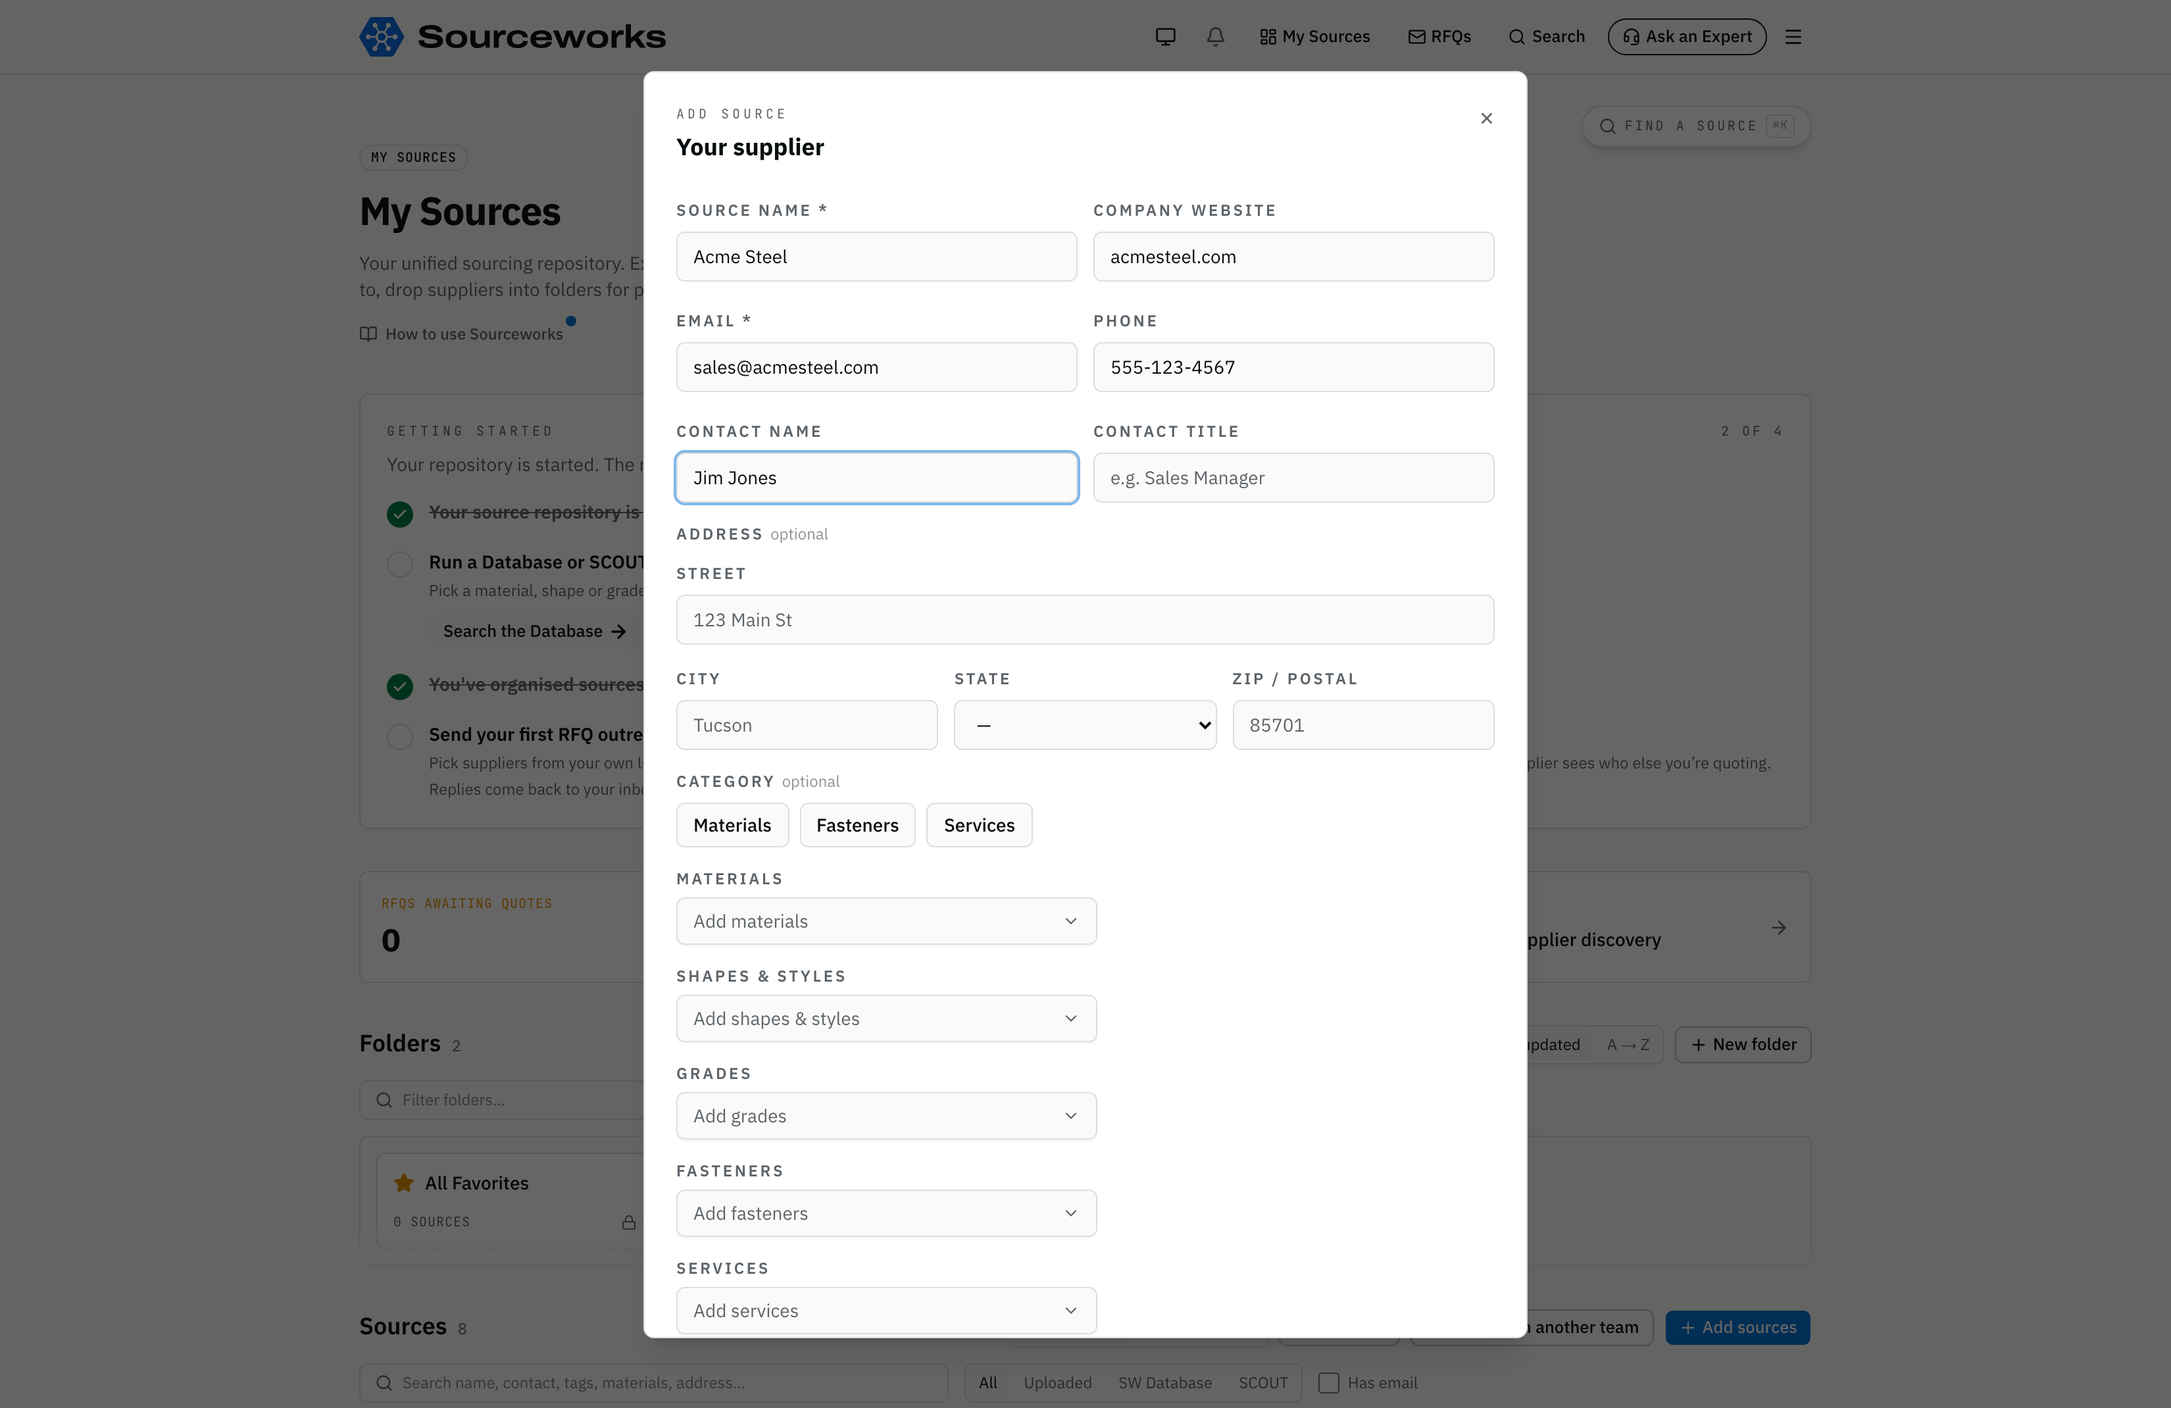Click the star icon on All Favorites

click(403, 1182)
